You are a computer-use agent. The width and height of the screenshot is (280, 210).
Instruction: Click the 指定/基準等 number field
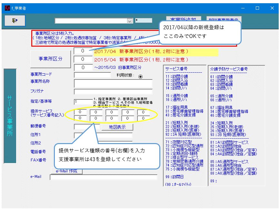pos(83,102)
